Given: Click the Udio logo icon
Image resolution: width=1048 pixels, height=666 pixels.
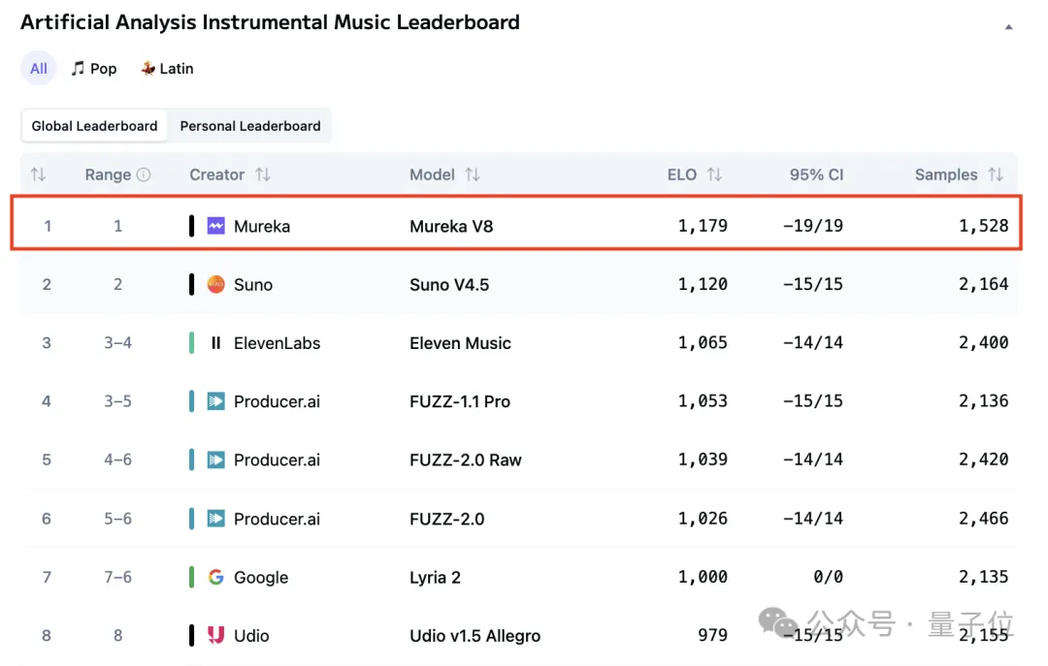Looking at the screenshot, I should pyautogui.click(x=216, y=636).
